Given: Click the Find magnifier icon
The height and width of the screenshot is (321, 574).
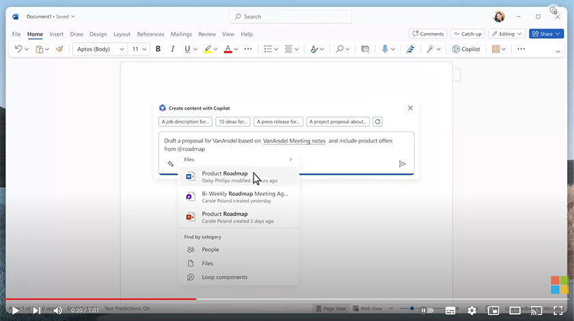Looking at the screenshot, I should 340,48.
